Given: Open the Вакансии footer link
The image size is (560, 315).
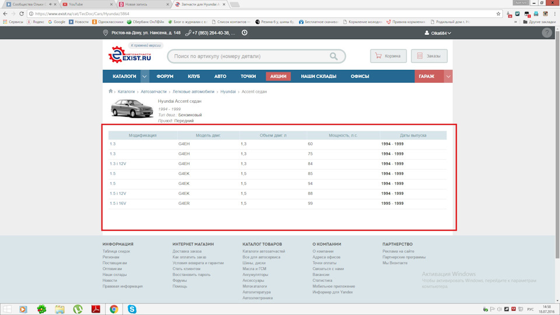Looking at the screenshot, I should click(321, 275).
